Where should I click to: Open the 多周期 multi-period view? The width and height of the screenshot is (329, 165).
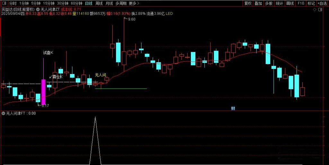(x=121, y=4)
